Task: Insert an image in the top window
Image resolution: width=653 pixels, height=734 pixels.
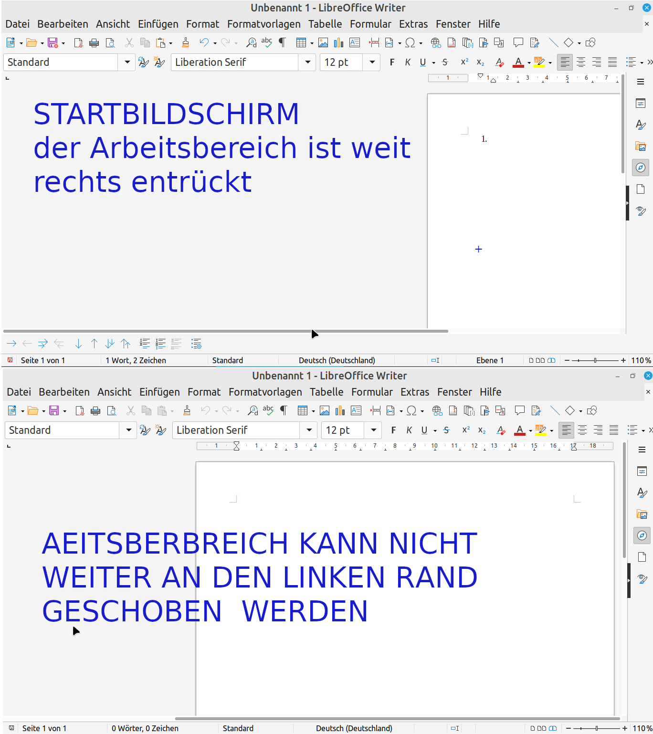Action: (x=323, y=43)
